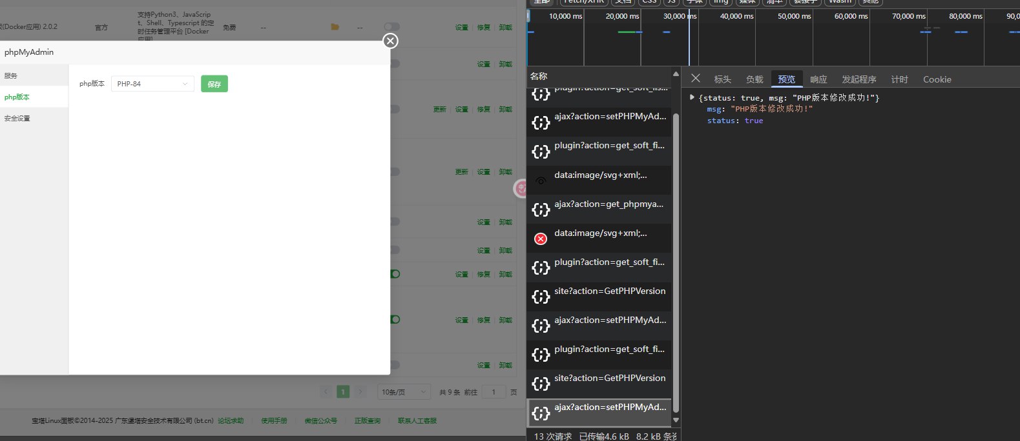This screenshot has height=441, width=1020.
Task: Close the request details pane with the X
Action: point(696,78)
